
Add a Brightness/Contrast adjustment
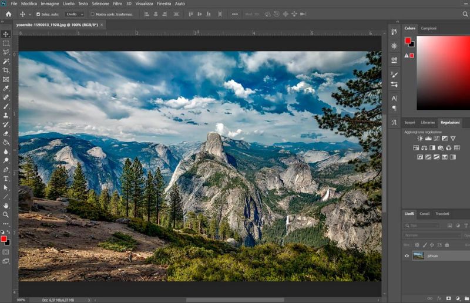[x=420, y=139]
